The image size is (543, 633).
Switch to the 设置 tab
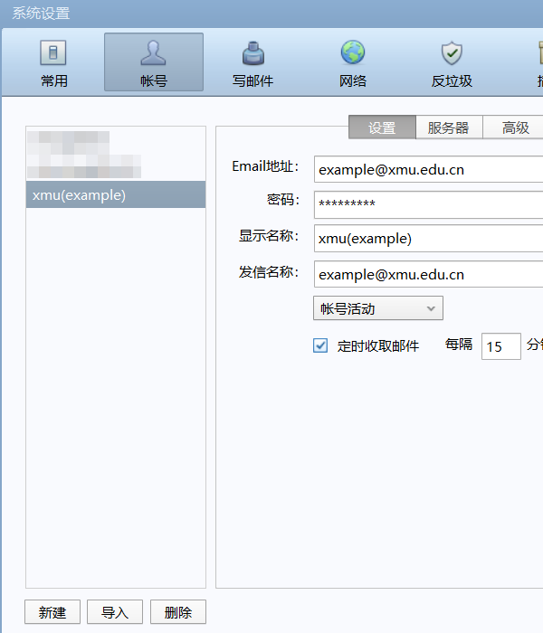pyautogui.click(x=382, y=128)
